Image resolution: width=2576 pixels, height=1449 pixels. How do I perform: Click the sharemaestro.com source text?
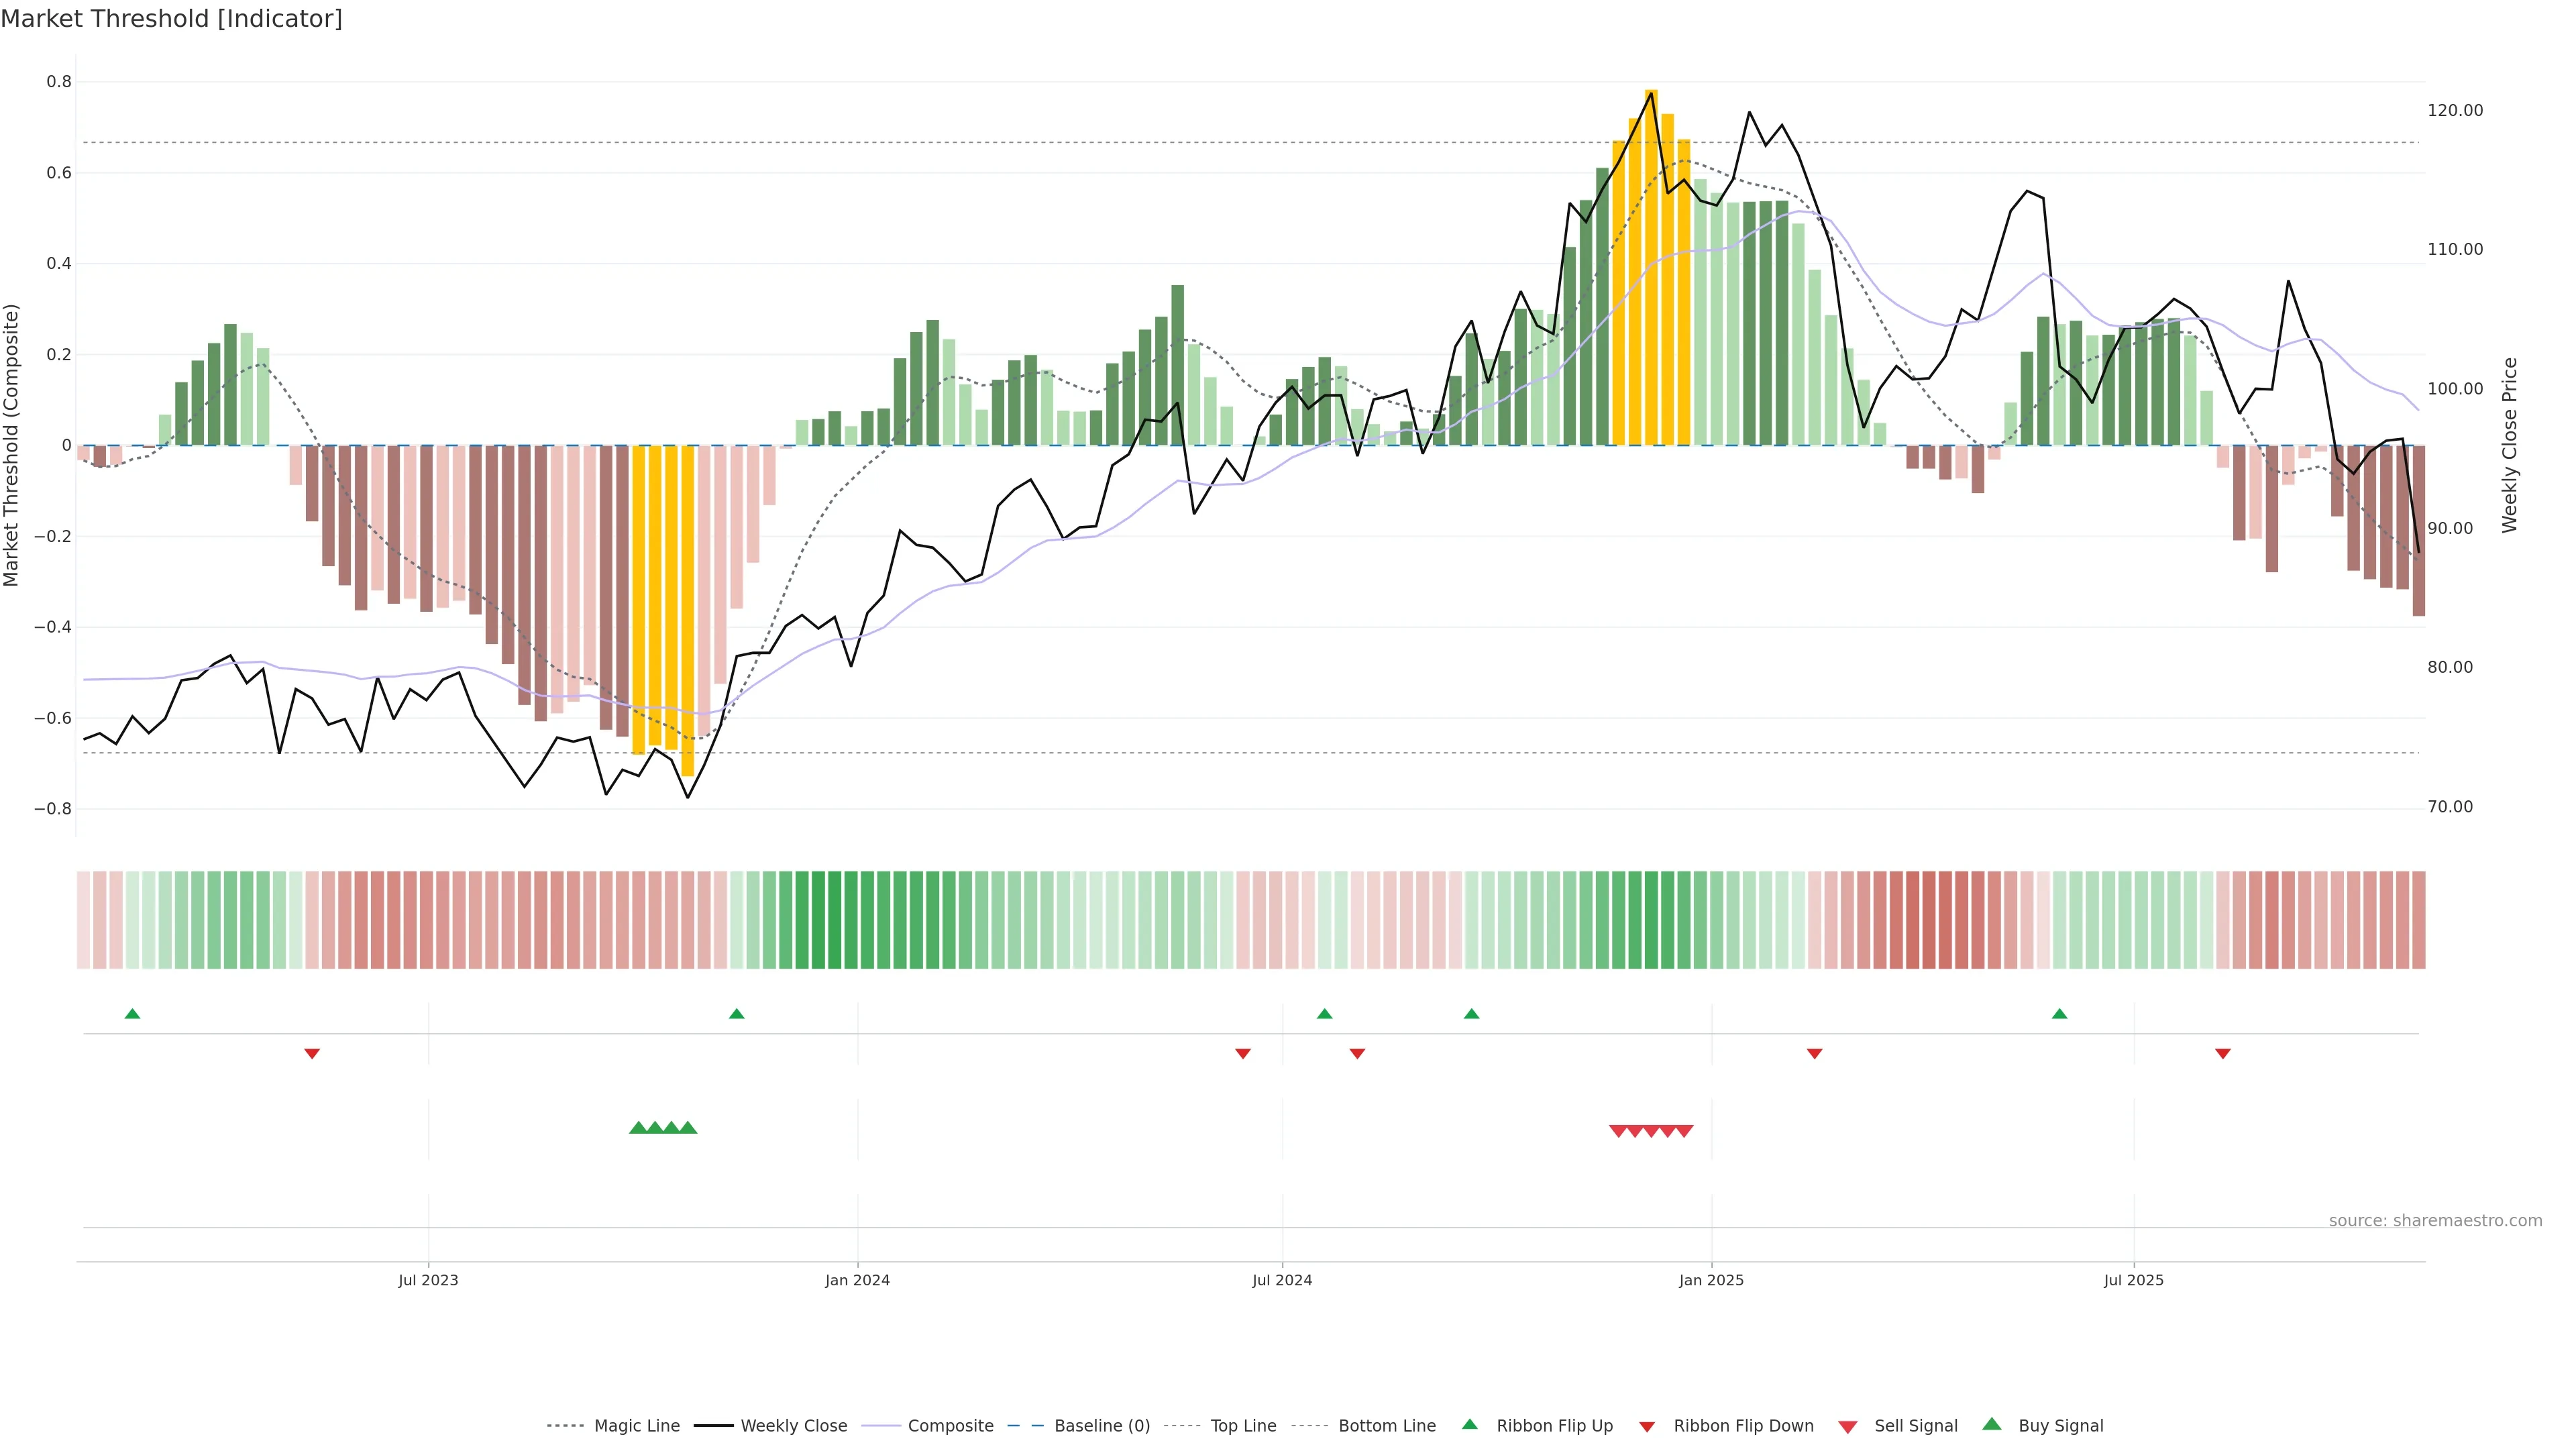click(x=2435, y=1221)
